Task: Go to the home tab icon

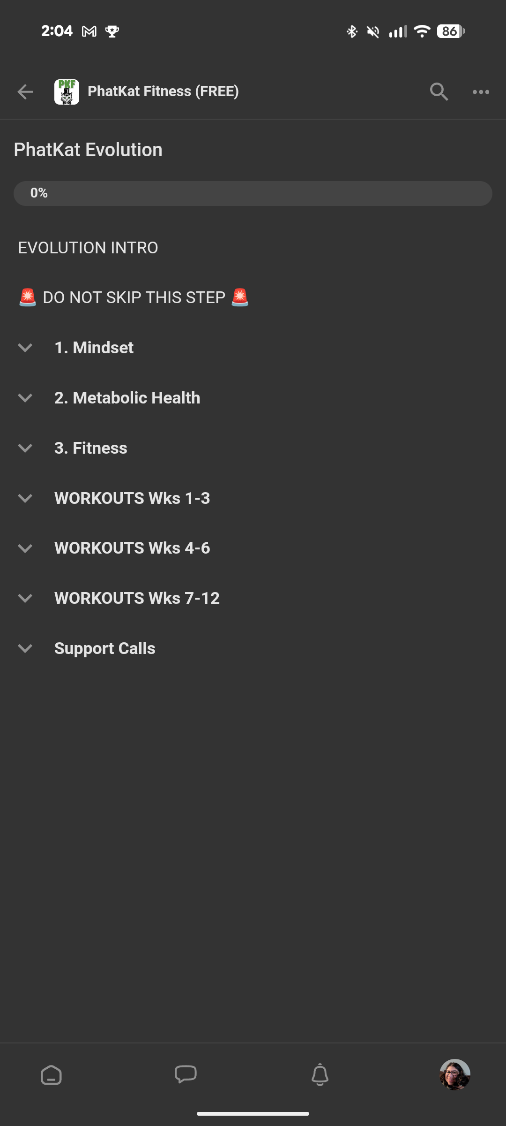Action: click(51, 1075)
